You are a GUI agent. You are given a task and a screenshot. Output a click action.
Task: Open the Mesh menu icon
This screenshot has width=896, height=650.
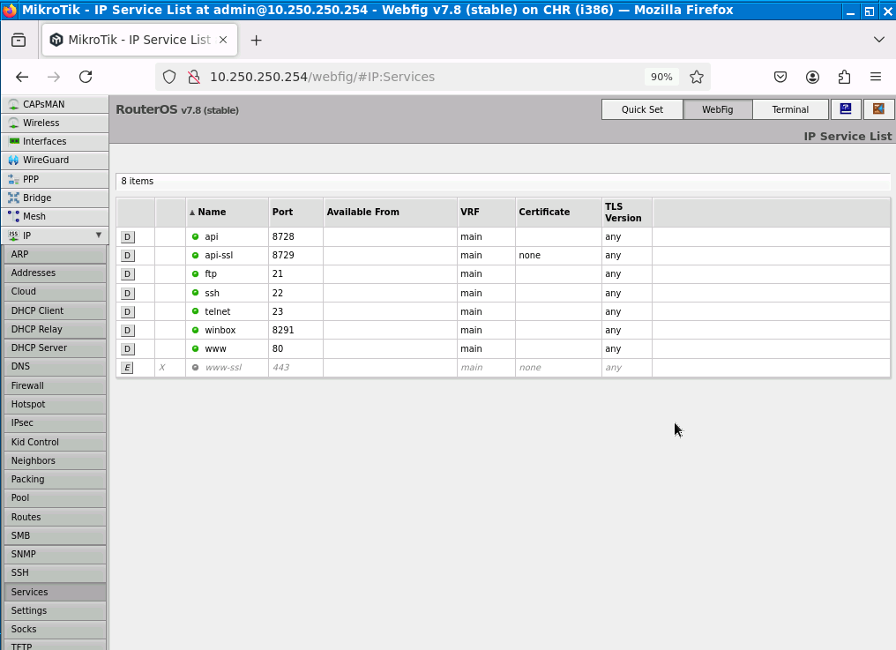[x=14, y=216]
